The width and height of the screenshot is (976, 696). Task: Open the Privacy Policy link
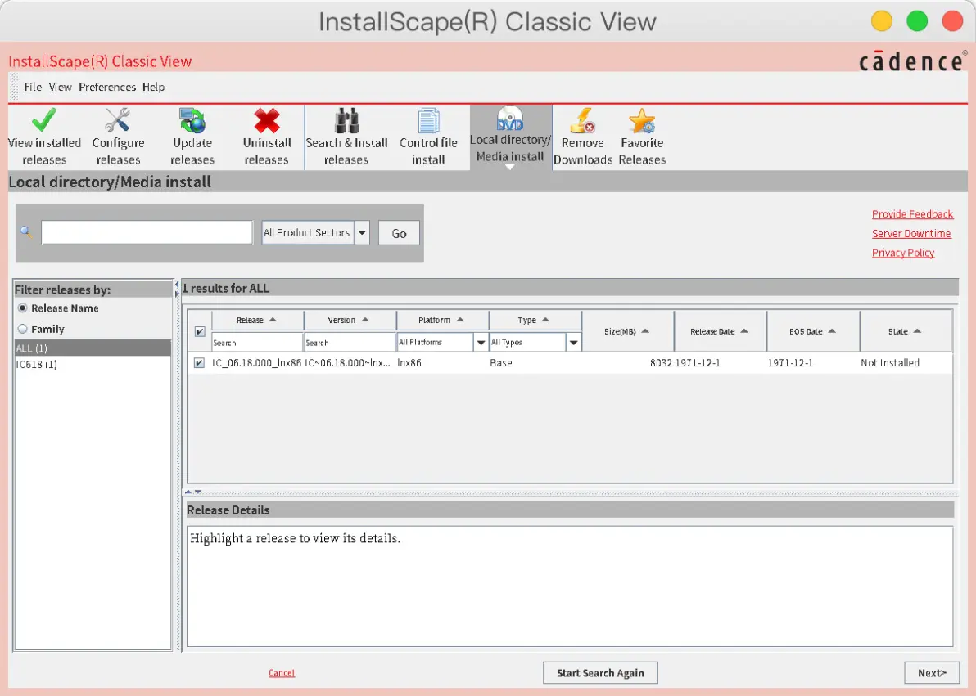click(903, 253)
